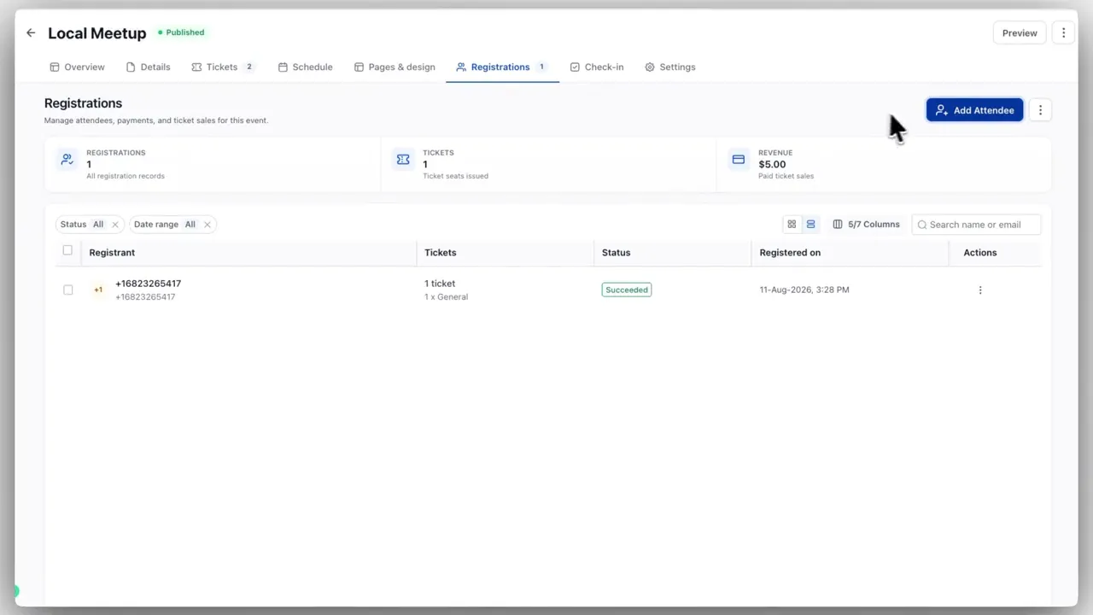1093x615 pixels.
Task: Click the Registrant column header
Action: (x=112, y=253)
